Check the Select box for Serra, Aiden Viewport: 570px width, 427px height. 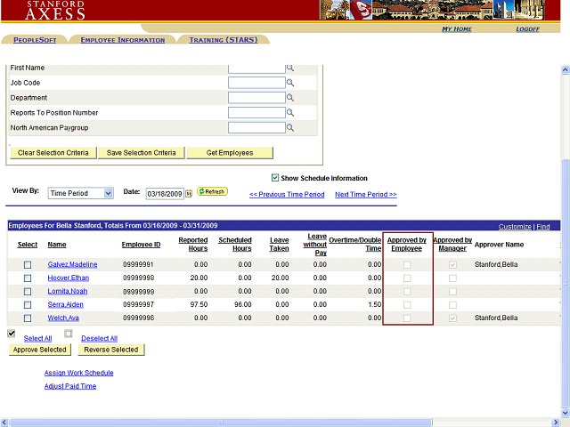click(28, 305)
